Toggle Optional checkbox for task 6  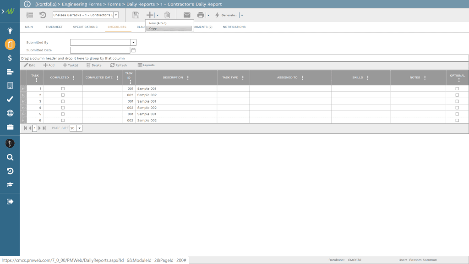(x=457, y=121)
